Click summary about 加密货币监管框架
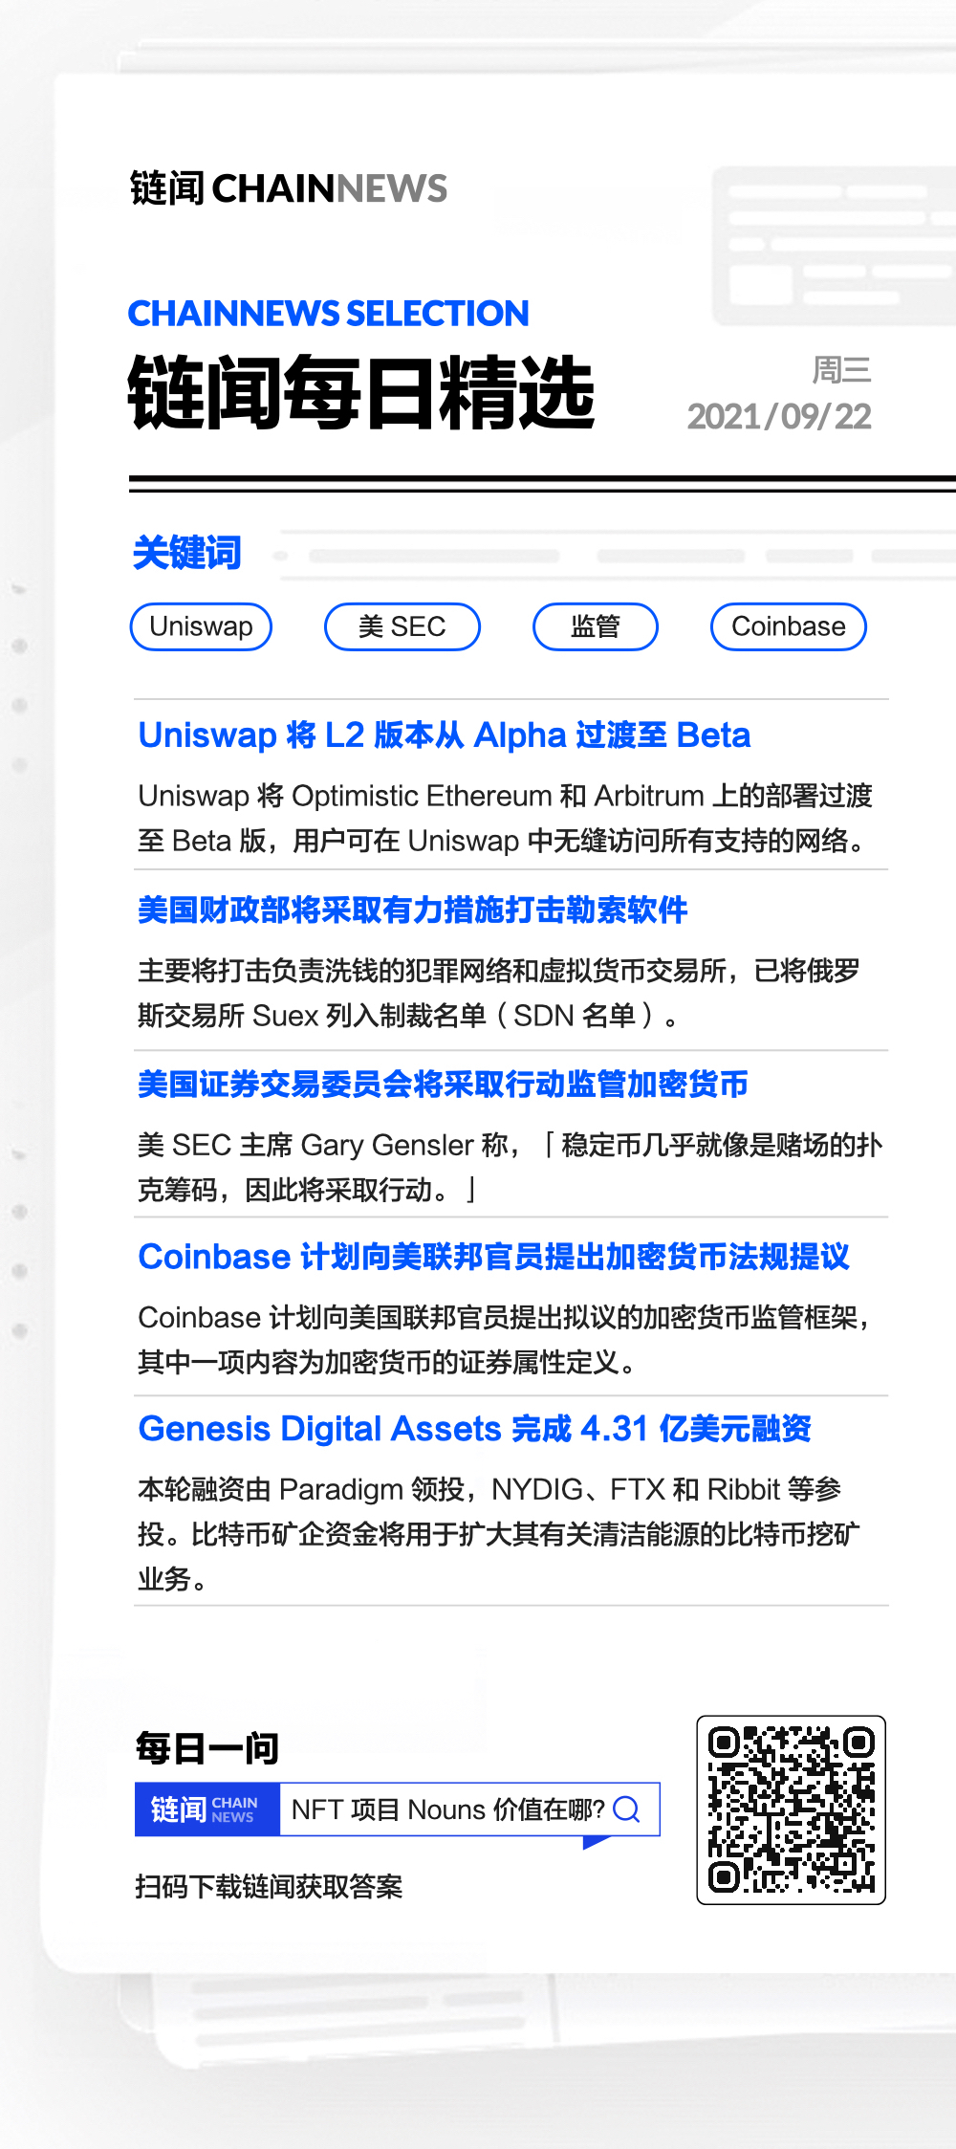 (505, 1340)
